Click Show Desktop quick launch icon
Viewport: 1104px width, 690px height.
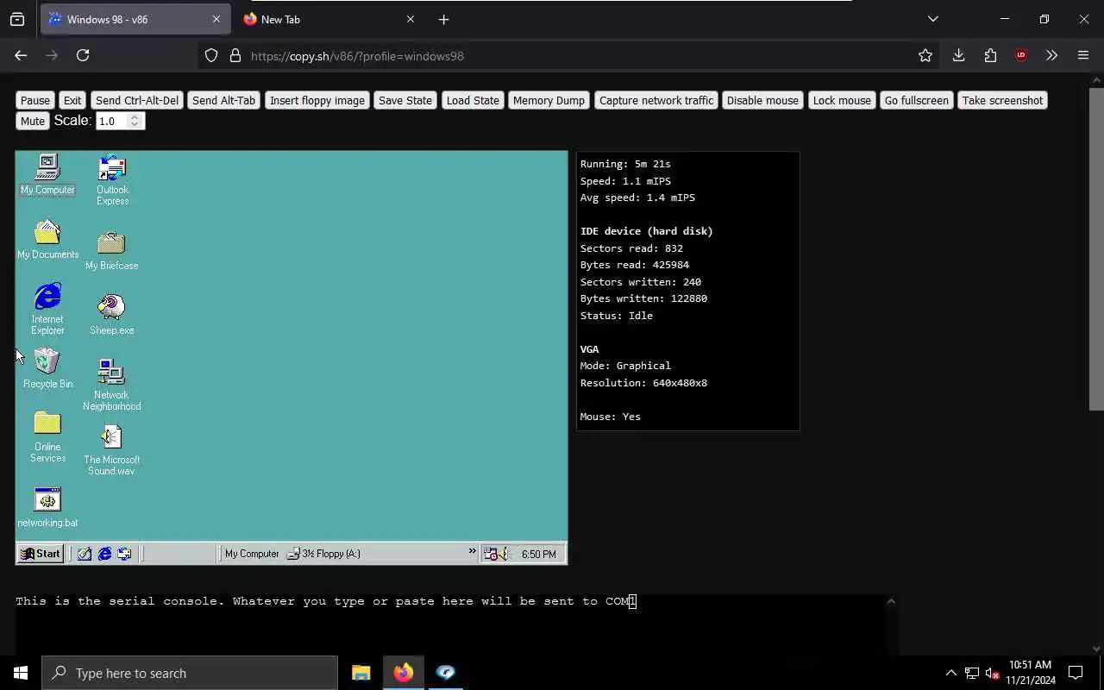(85, 554)
